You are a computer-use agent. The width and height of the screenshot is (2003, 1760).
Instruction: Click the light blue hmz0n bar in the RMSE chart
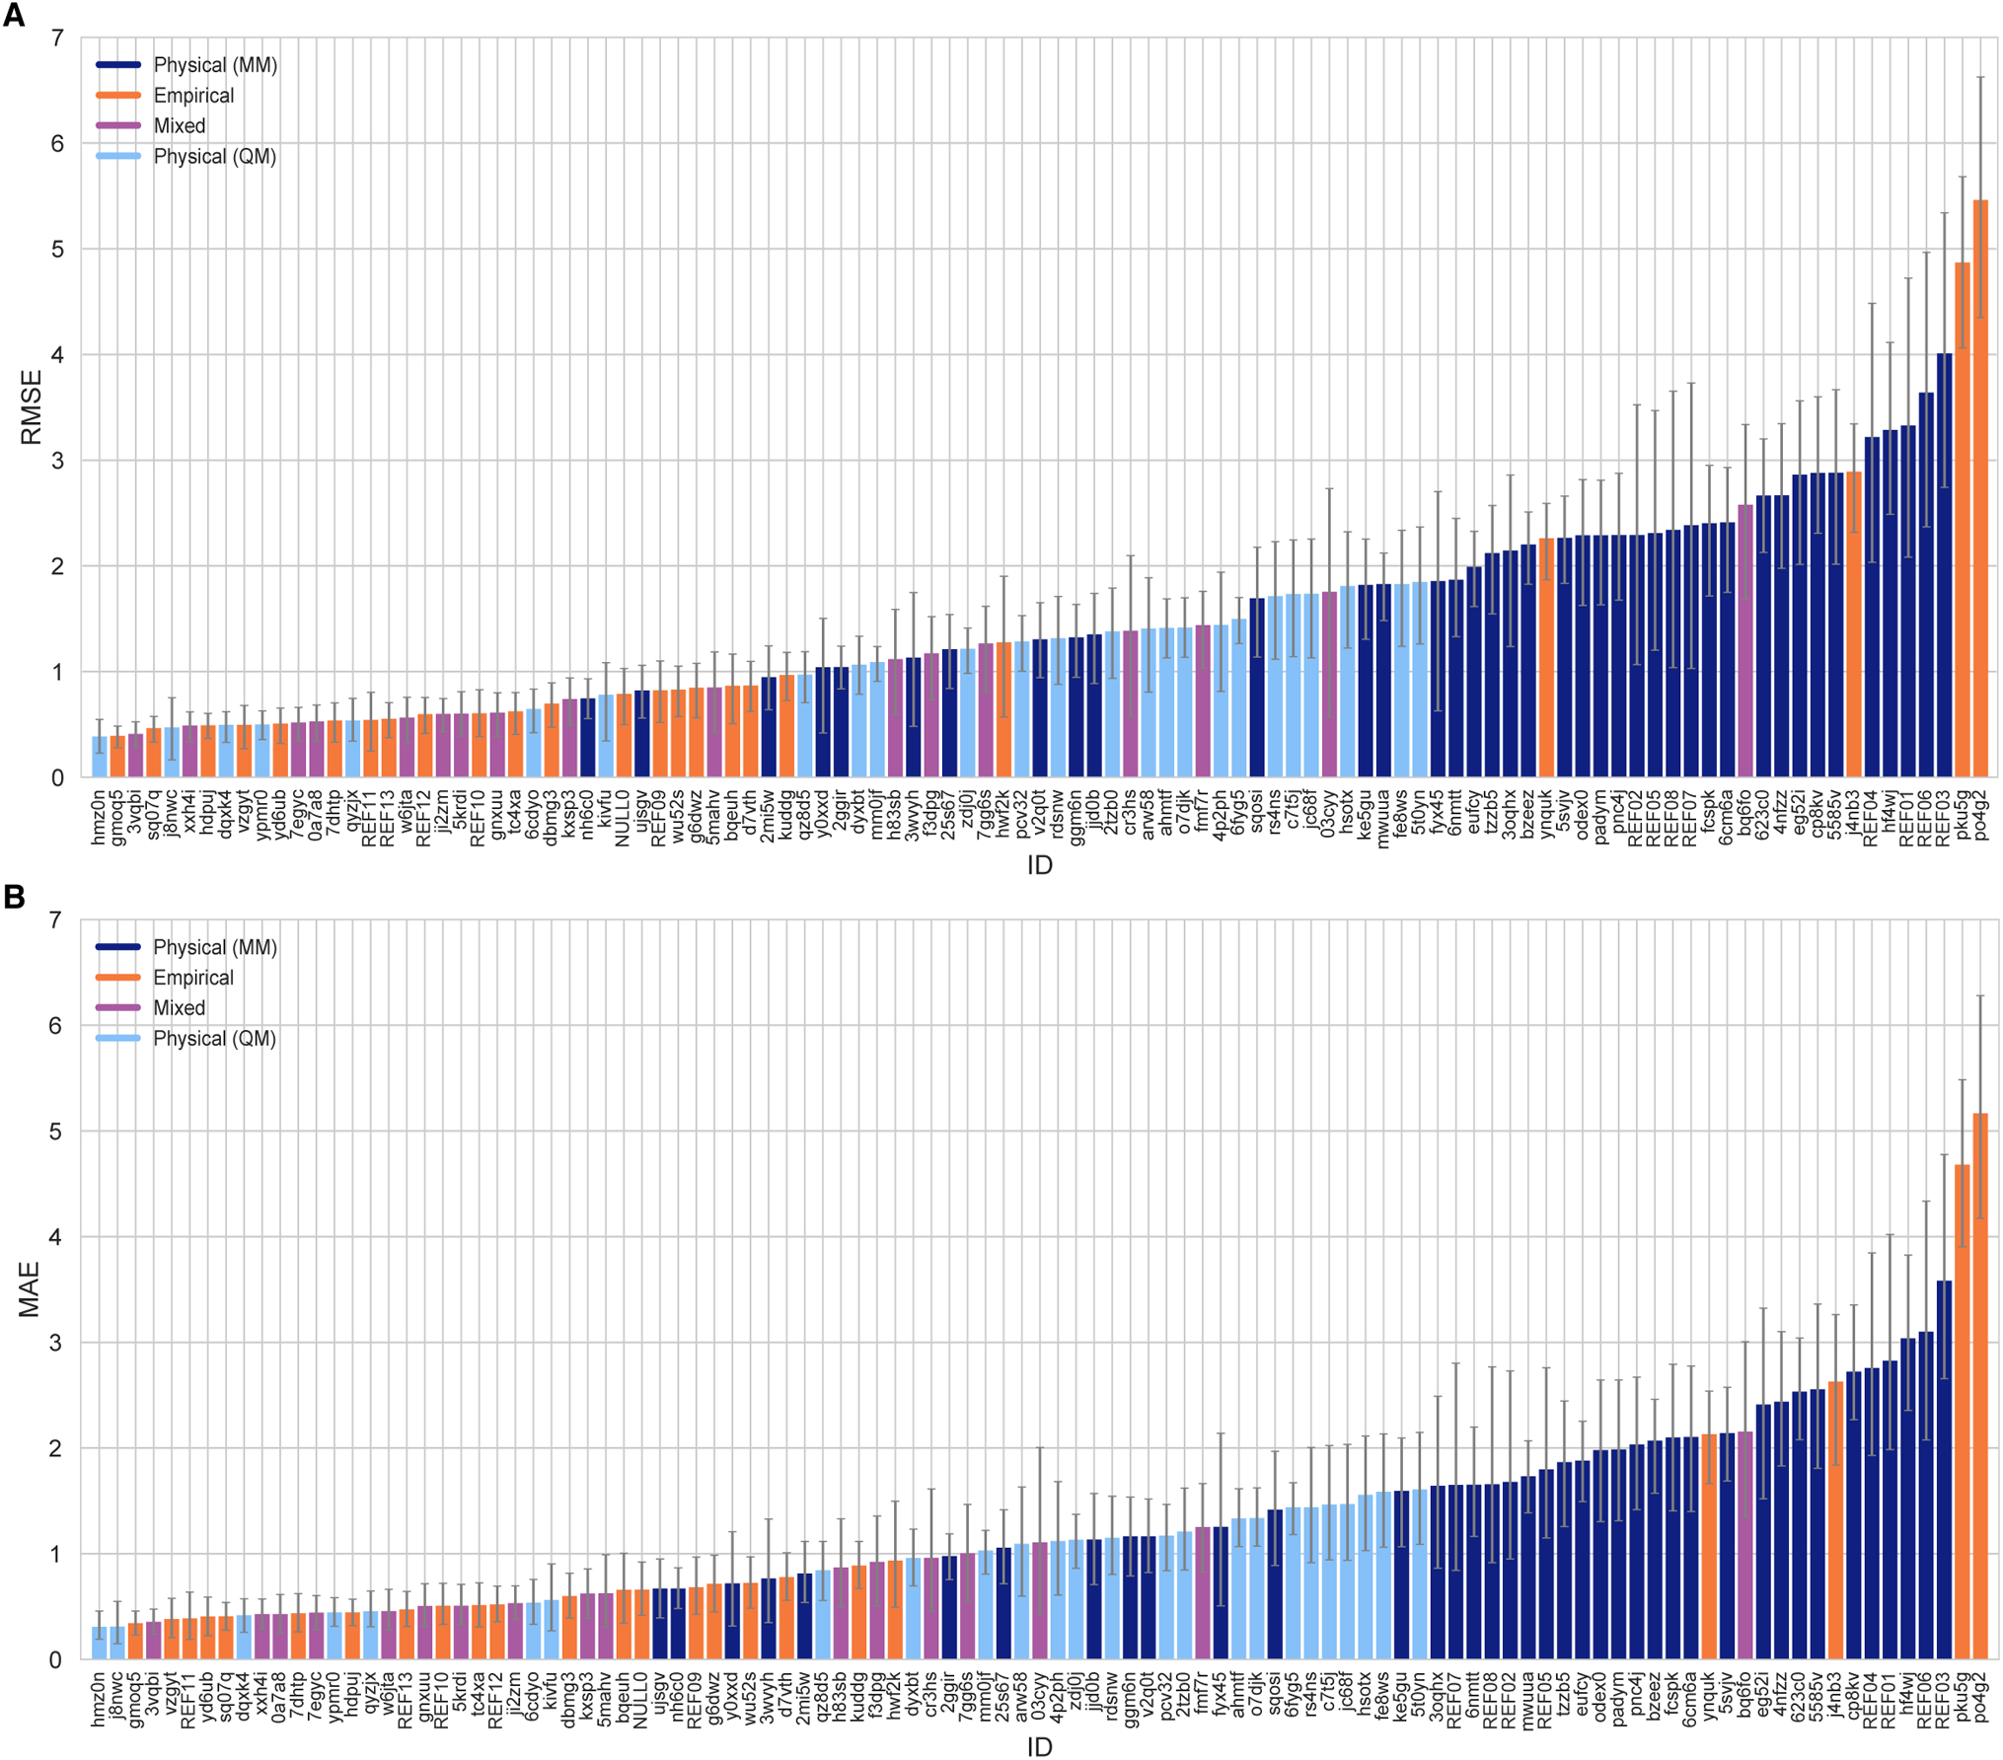[99, 757]
